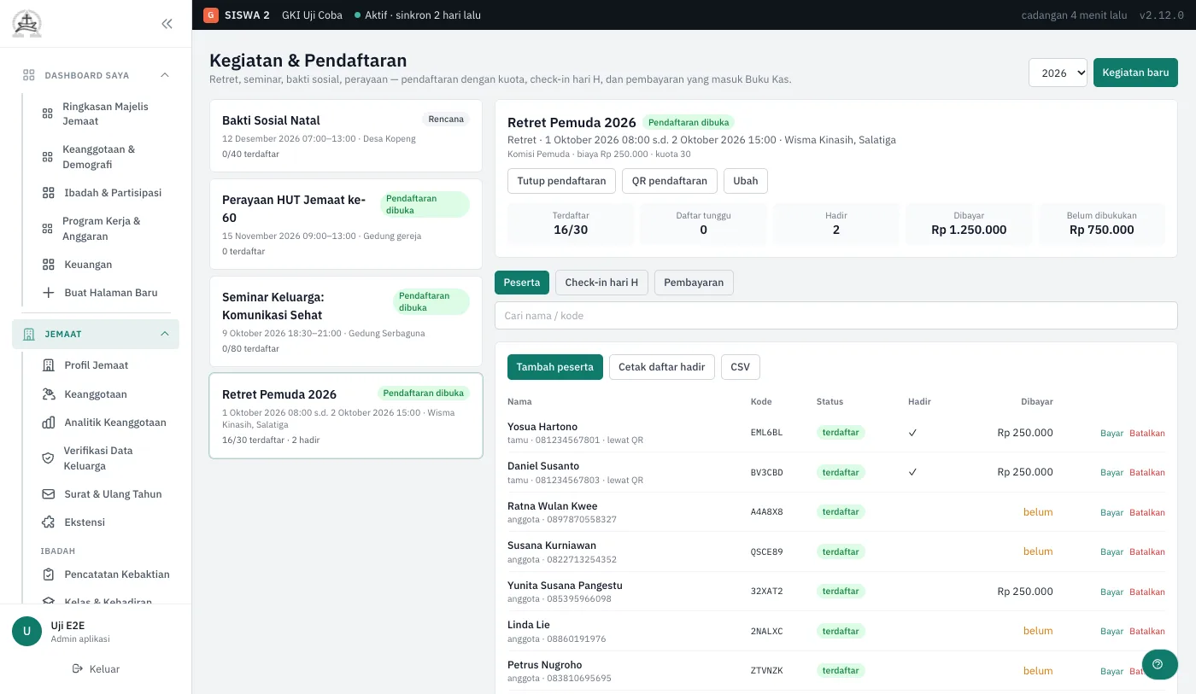Click Bayar for Ratna Wulan Kwee
1196x694 pixels.
(1111, 513)
